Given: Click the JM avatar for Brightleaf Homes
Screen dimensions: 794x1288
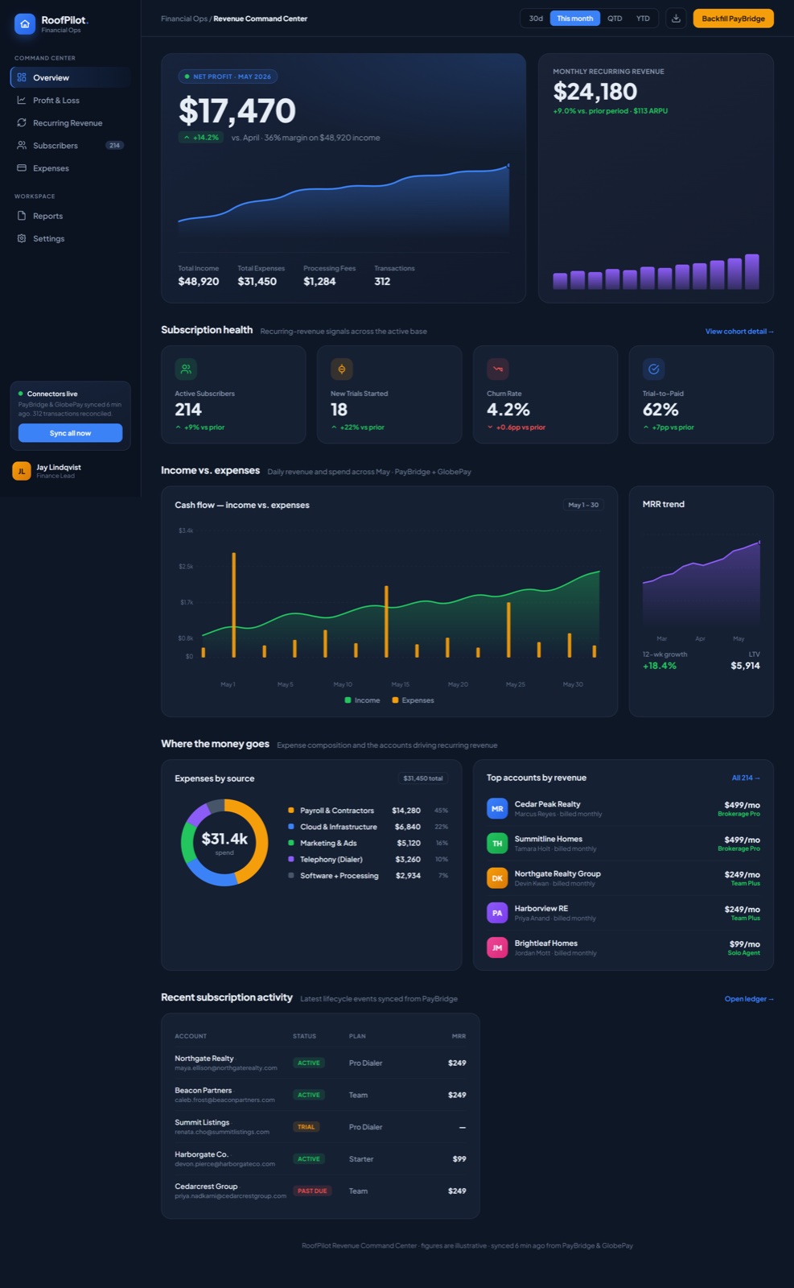Looking at the screenshot, I should tap(497, 947).
